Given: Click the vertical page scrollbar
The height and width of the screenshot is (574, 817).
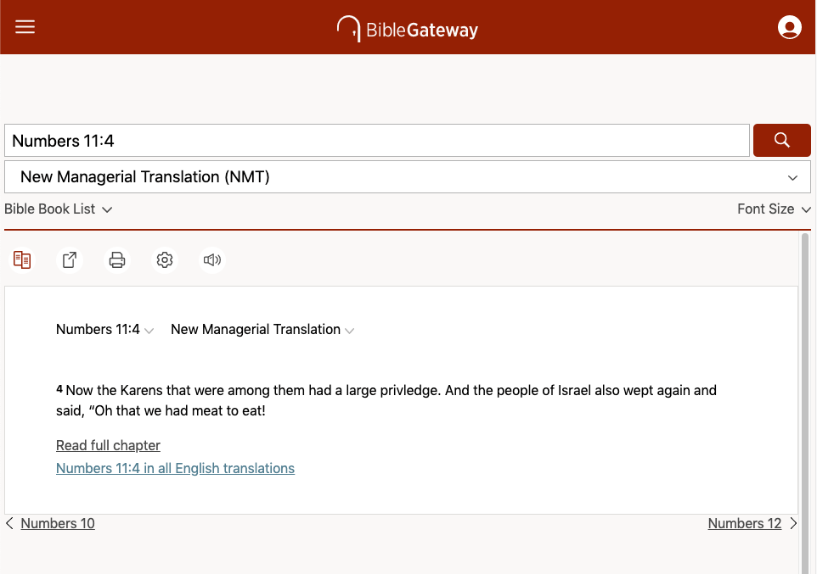Looking at the screenshot, I should click(806, 398).
